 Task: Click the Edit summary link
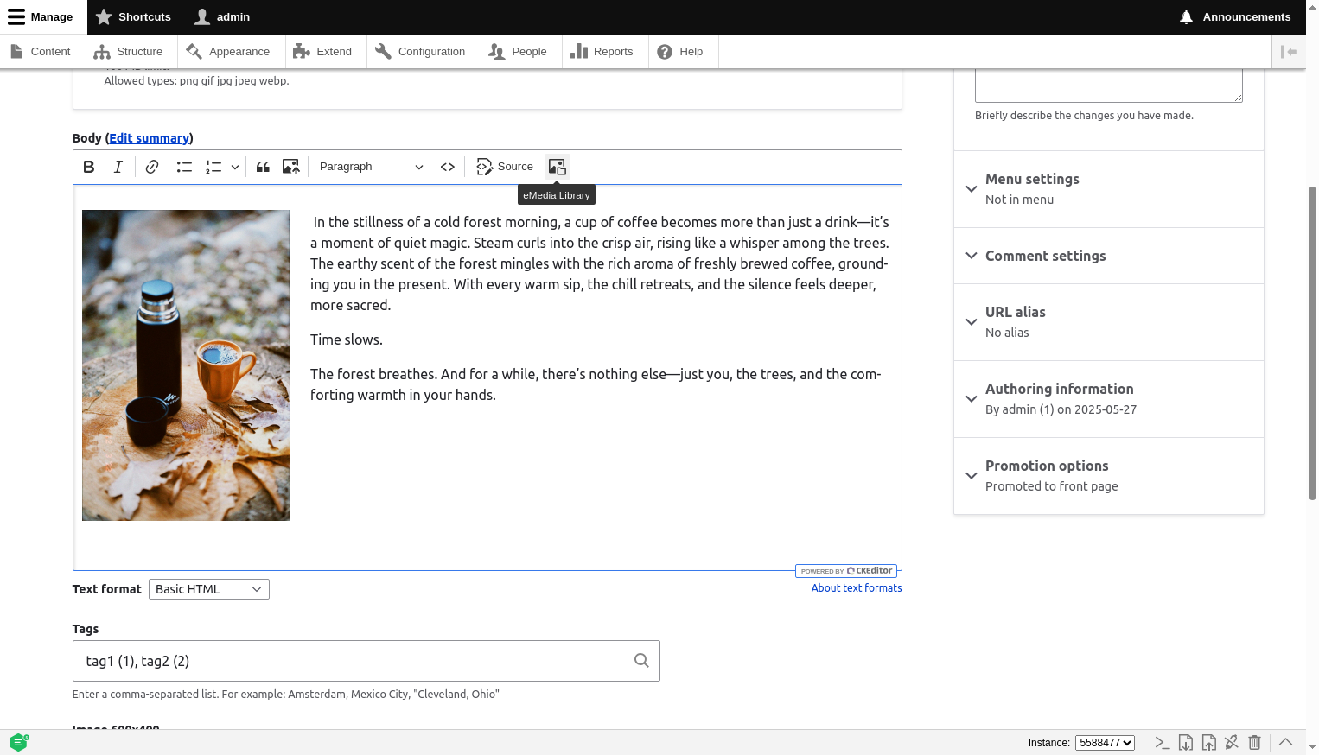click(149, 138)
